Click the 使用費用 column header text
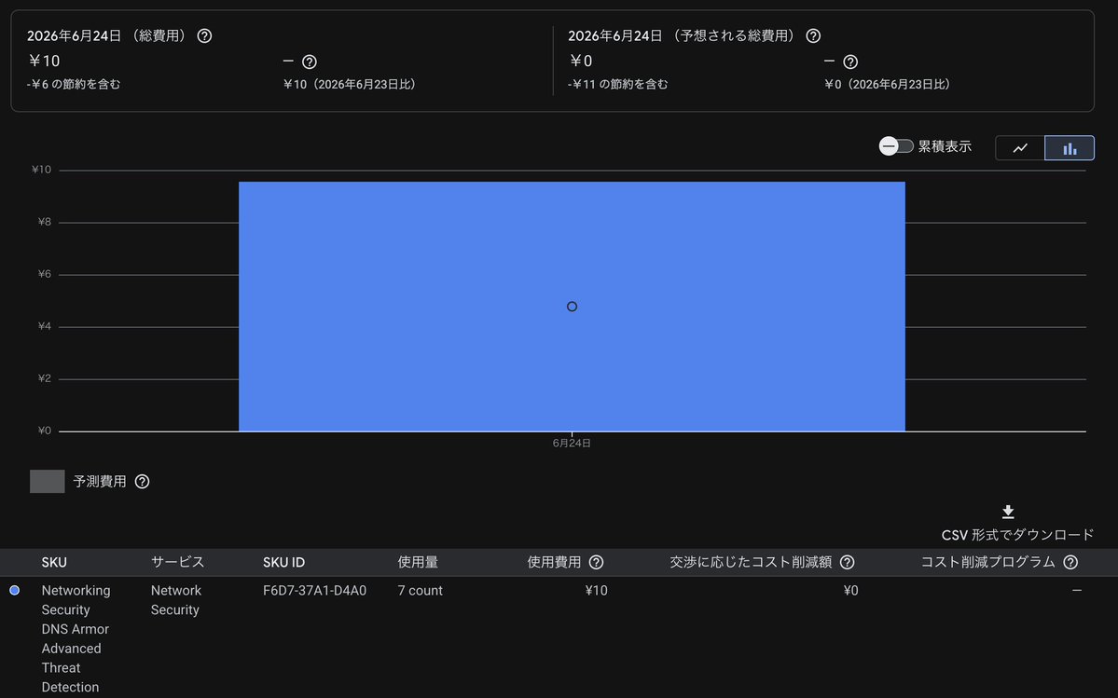The width and height of the screenshot is (1118, 698). coord(554,562)
